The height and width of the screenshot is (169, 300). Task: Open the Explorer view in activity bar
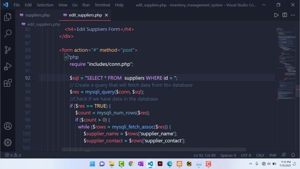pyautogui.click(x=7, y=17)
